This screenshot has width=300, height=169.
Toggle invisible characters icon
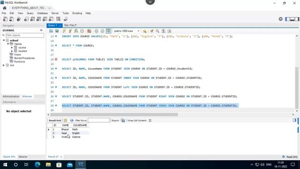(x=164, y=31)
